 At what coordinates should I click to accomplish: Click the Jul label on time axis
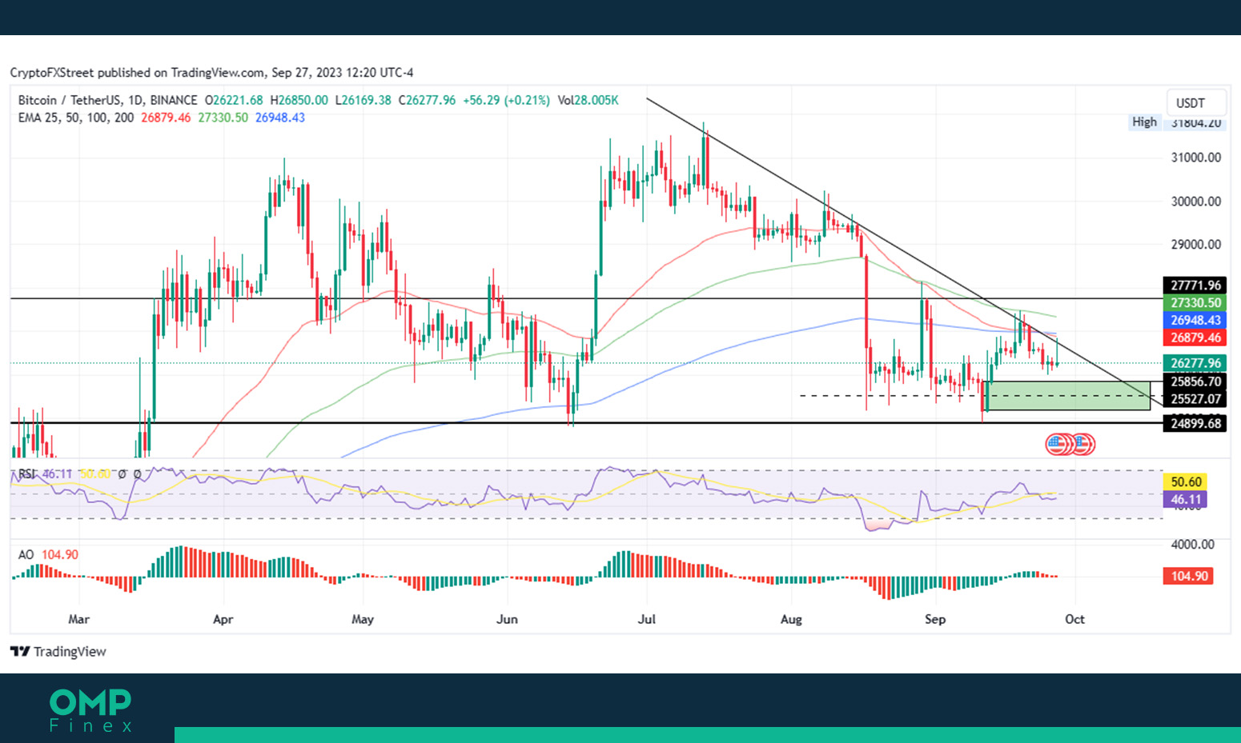[x=647, y=619]
